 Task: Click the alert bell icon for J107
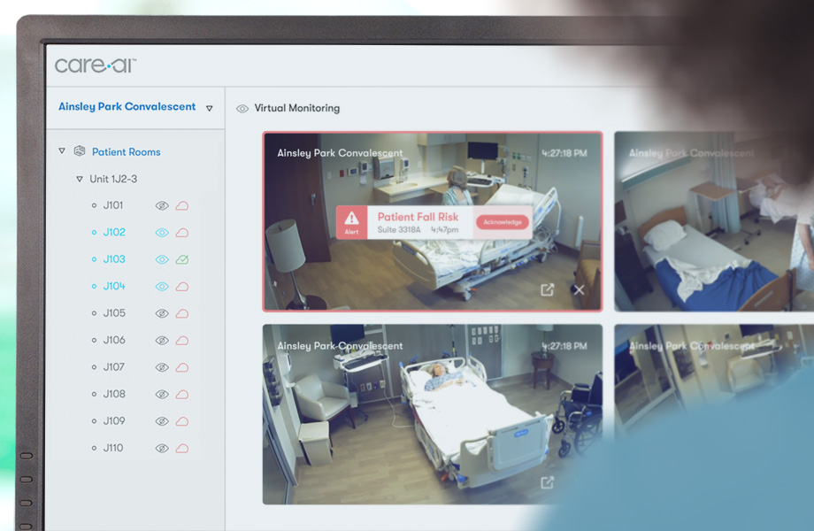coord(182,367)
